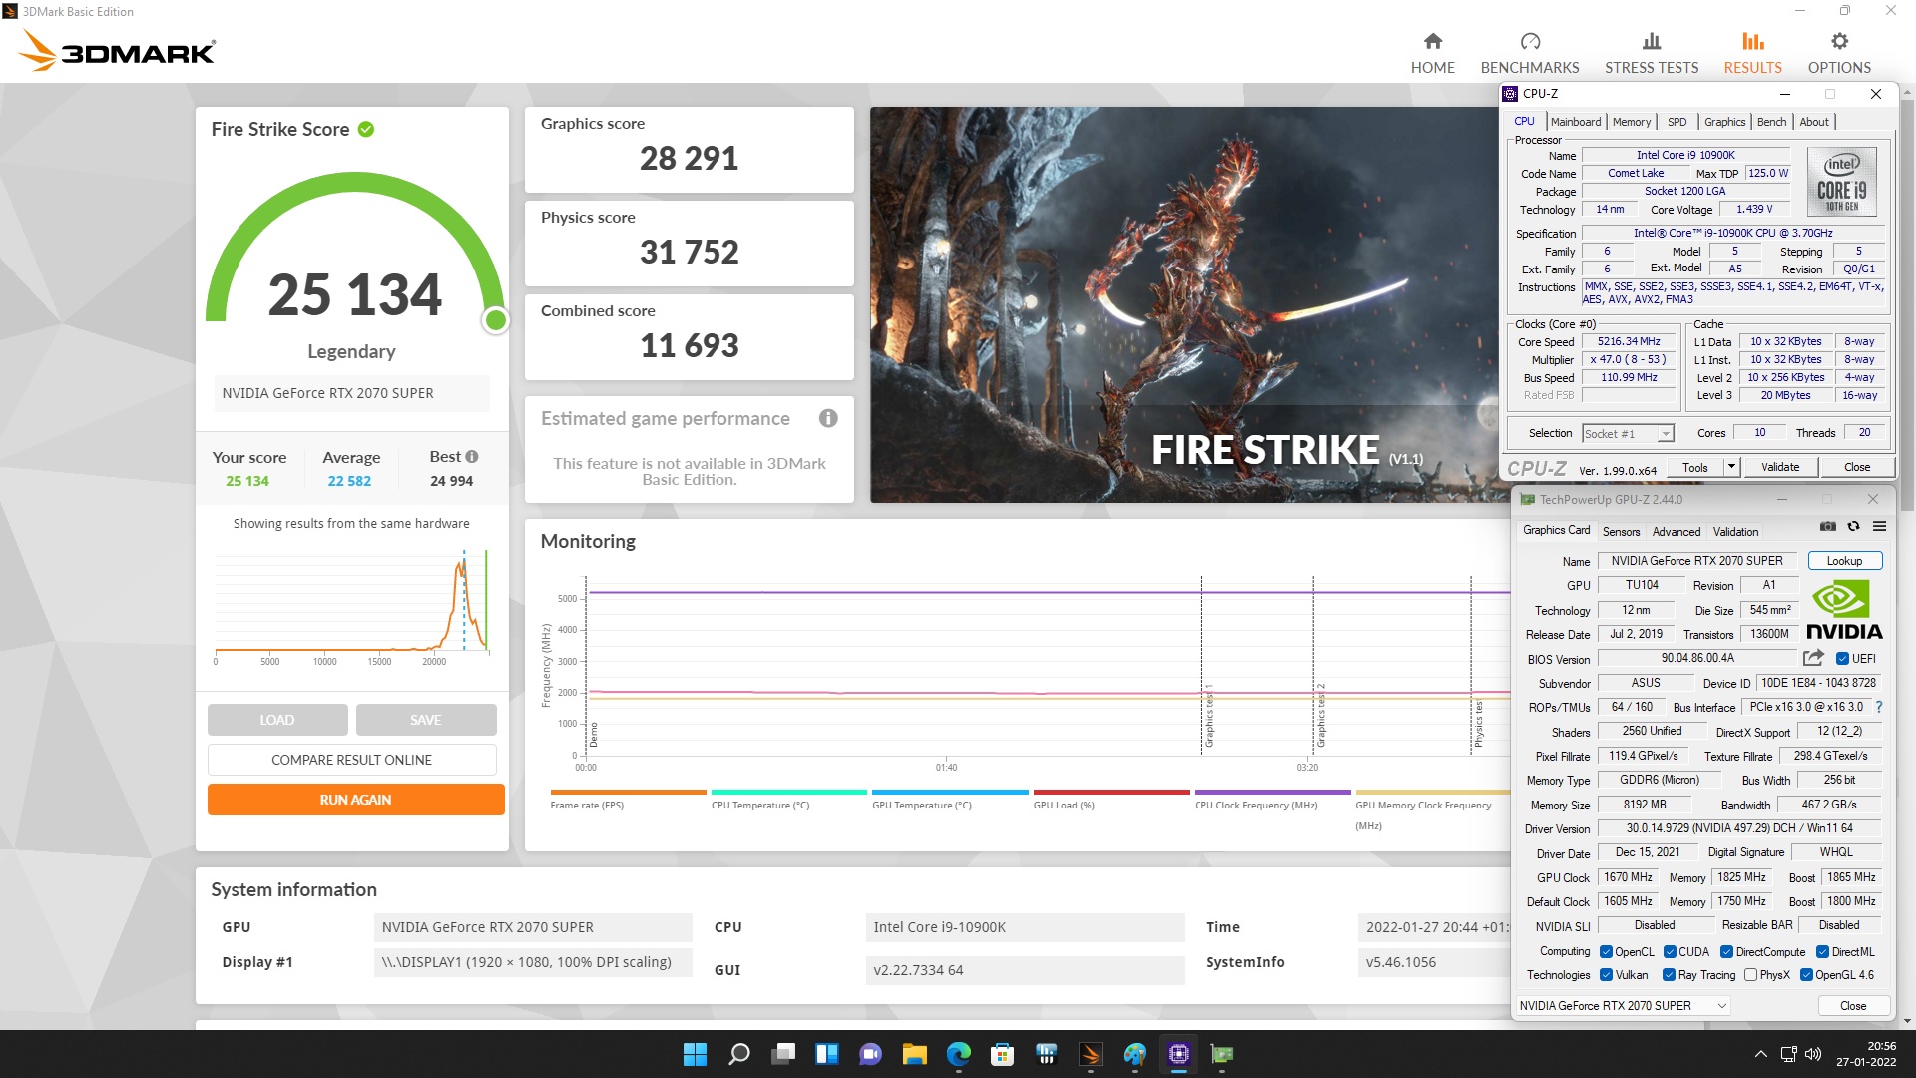Click the CPU Clock Frequency purple legend bar
Viewport: 1916px width, 1078px height.
coord(1271,793)
